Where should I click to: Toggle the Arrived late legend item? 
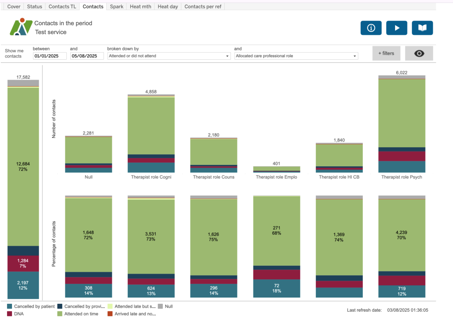[133, 314]
